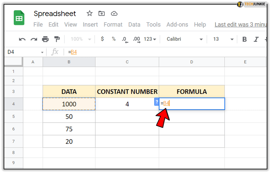Expand the Calibri font dropdown
This screenshot has width=271, height=173.
[185, 39]
